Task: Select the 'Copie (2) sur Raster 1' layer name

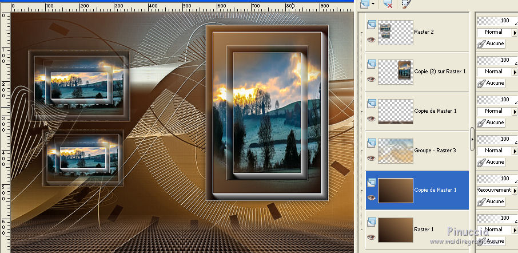Action: click(x=440, y=72)
